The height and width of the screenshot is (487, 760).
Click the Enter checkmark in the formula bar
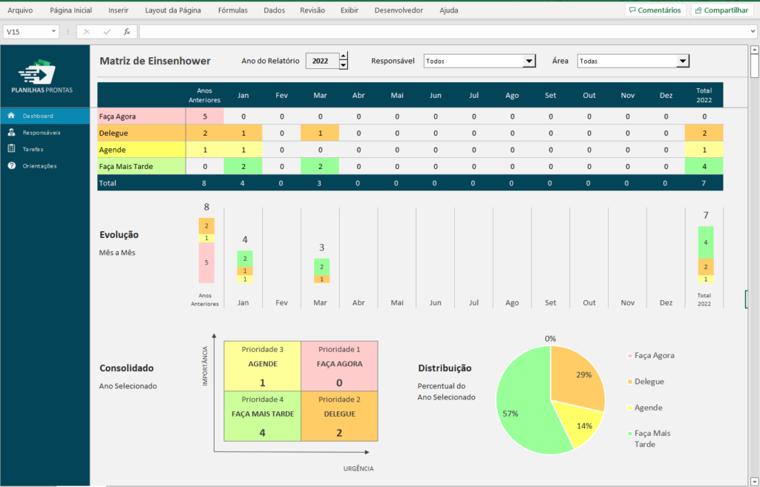(107, 32)
